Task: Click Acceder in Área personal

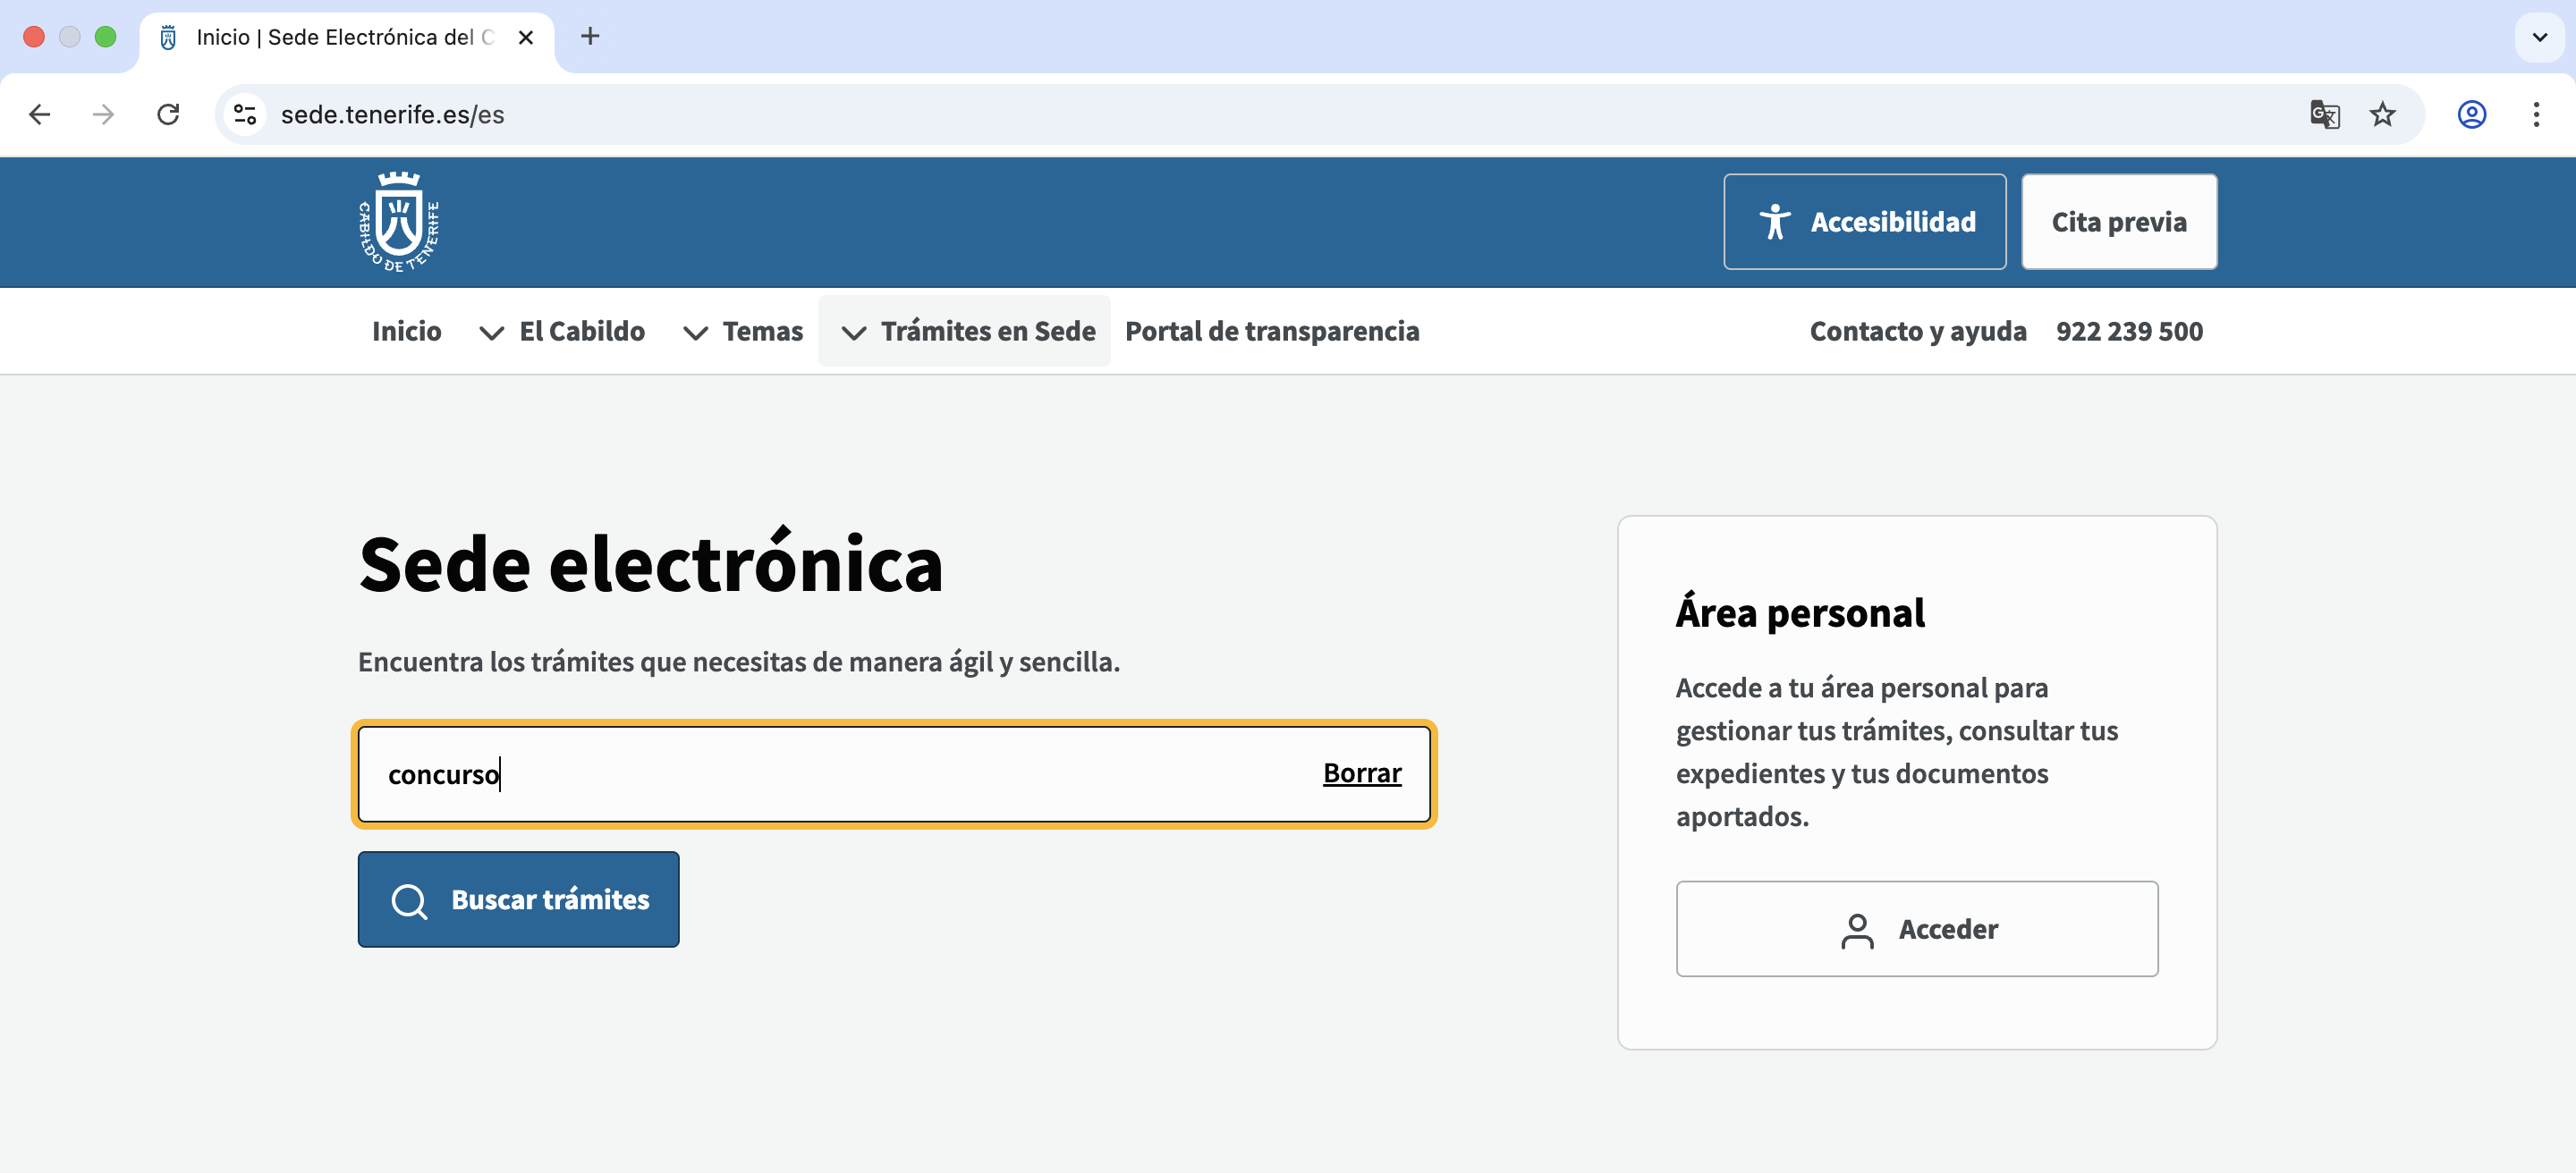Action: click(1916, 929)
